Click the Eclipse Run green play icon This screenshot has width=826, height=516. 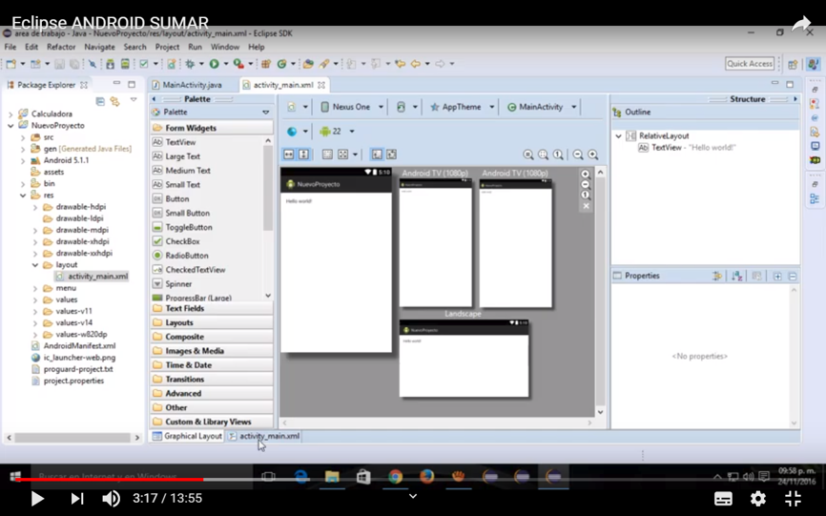pos(214,64)
